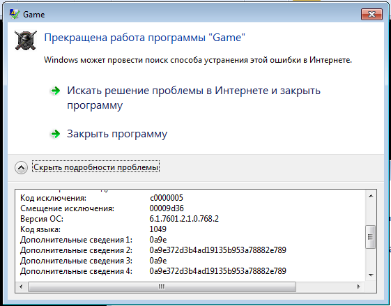This screenshot has width=391, height=306.
Task: Click the Windows может провести поиск message
Action: pyautogui.click(x=198, y=60)
